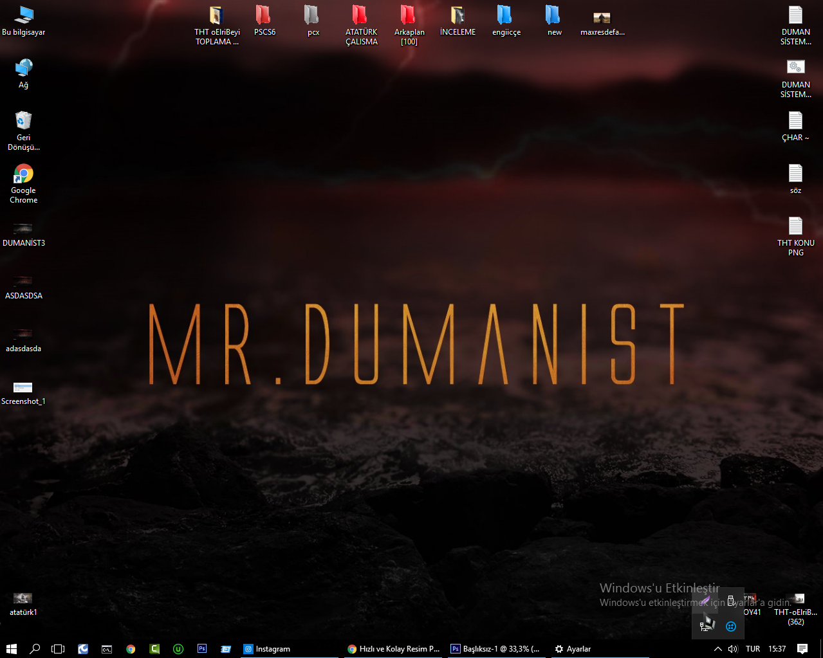Select the maxresdefa... image file
The width and height of the screenshot is (823, 658).
click(602, 24)
